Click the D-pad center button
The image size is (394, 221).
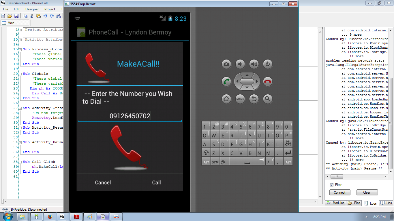[x=247, y=81]
